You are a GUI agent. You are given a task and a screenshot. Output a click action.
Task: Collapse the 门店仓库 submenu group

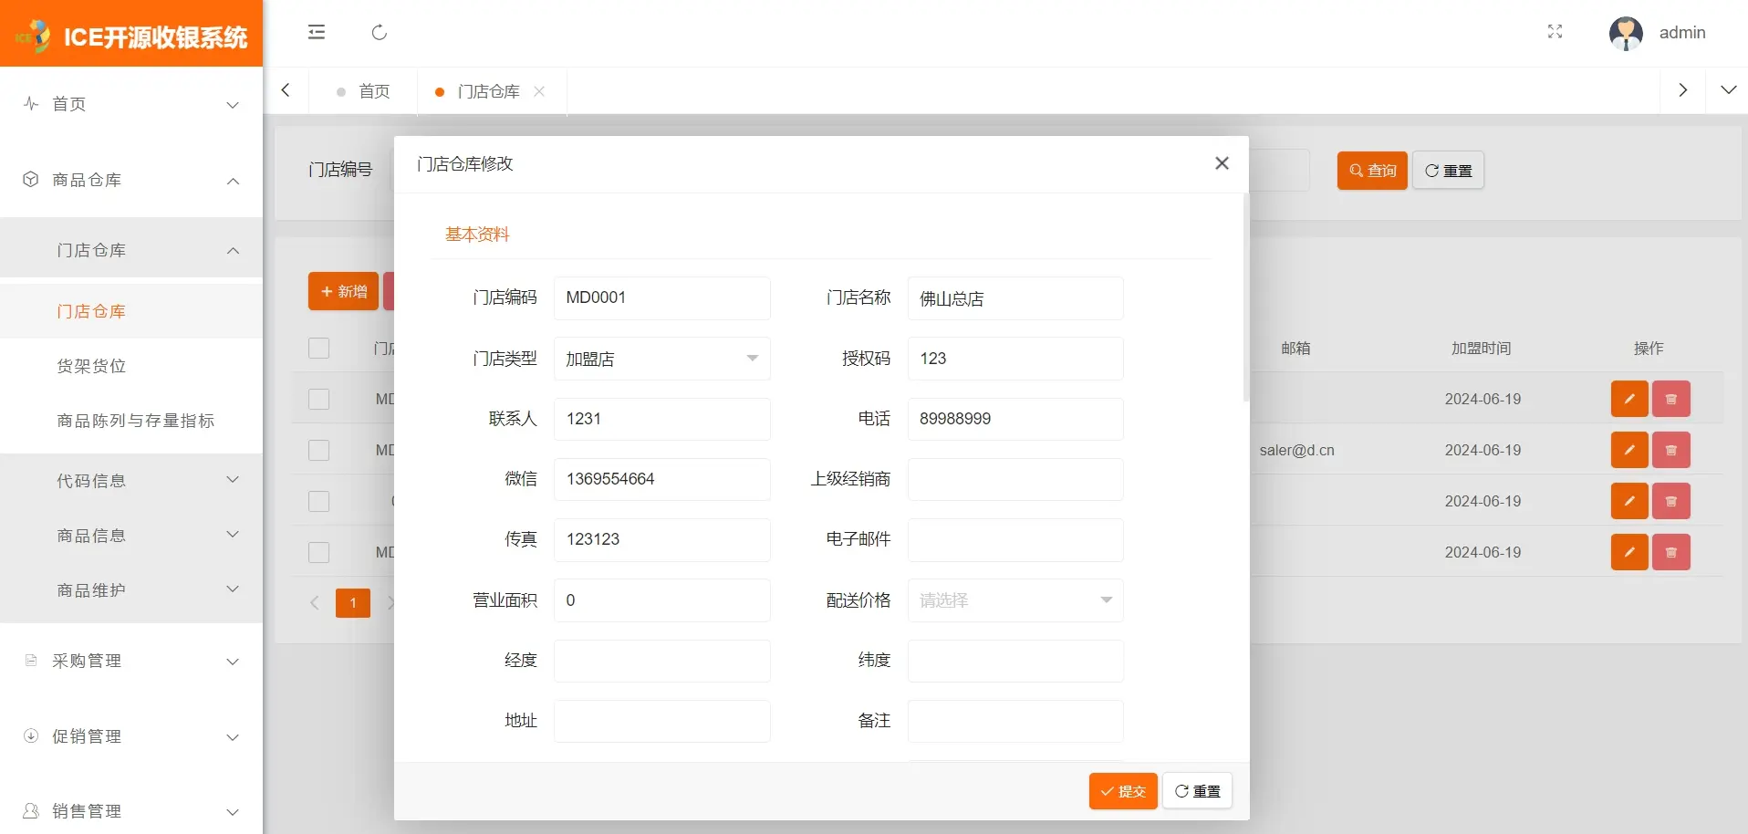point(131,250)
